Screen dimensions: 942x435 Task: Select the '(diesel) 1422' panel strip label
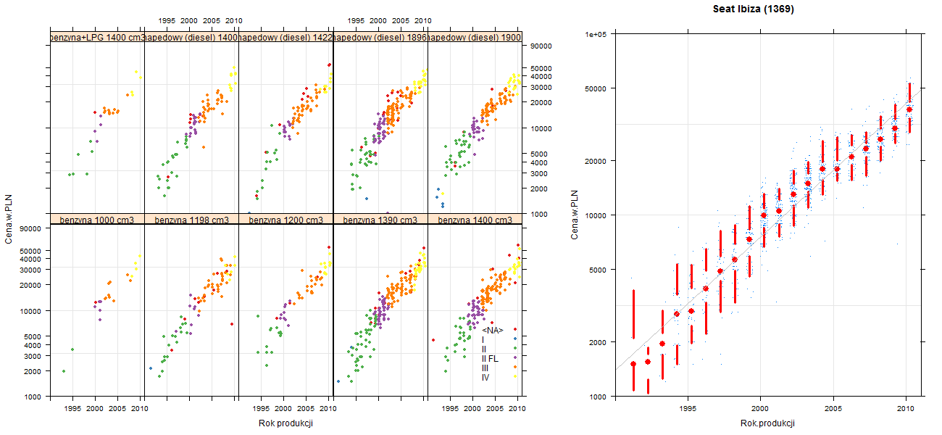point(286,37)
